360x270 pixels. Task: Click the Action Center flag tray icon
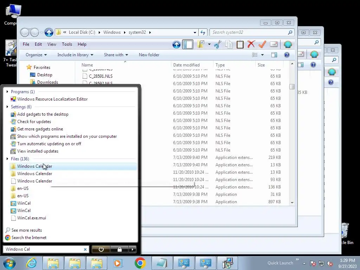point(313,263)
